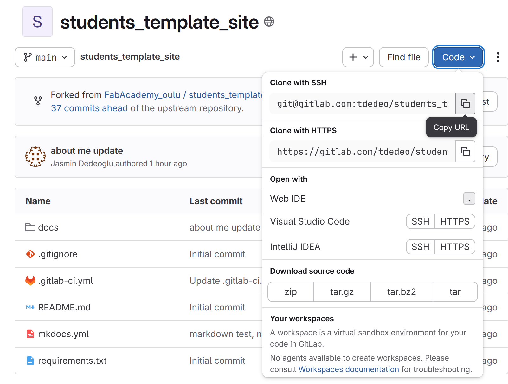Open the mkdocs.yml file
Viewport: 508px width, 384px height.
(63, 334)
